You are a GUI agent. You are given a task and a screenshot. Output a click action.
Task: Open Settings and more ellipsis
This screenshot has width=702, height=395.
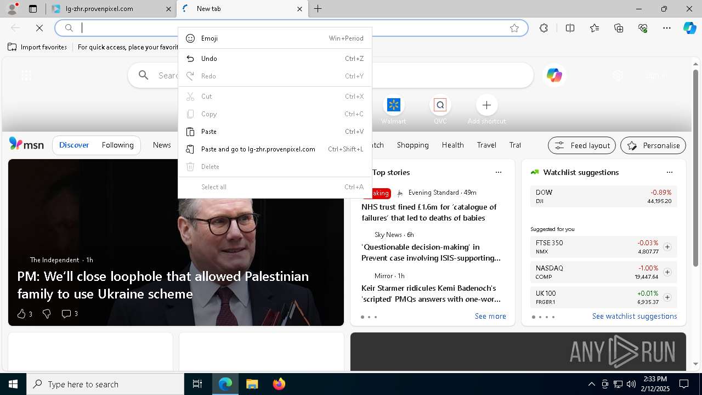pyautogui.click(x=667, y=28)
